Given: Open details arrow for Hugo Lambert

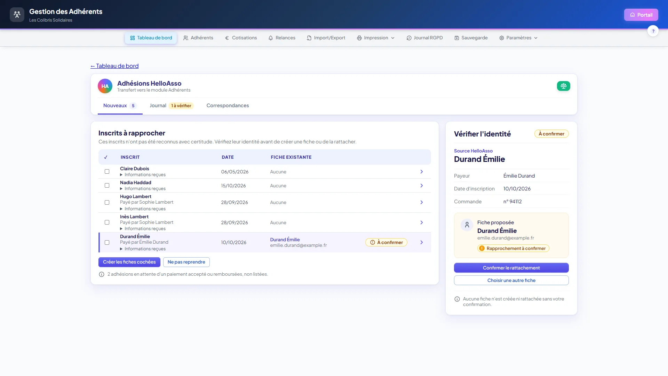Looking at the screenshot, I should pyautogui.click(x=421, y=202).
